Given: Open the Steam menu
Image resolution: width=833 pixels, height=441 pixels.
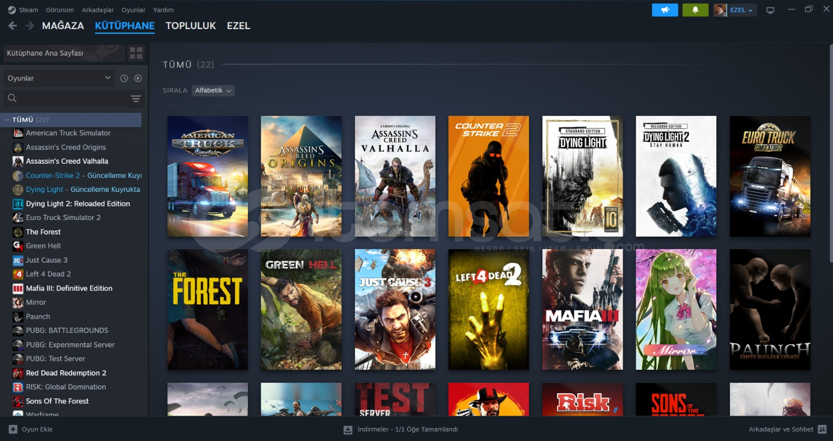Looking at the screenshot, I should tap(29, 10).
